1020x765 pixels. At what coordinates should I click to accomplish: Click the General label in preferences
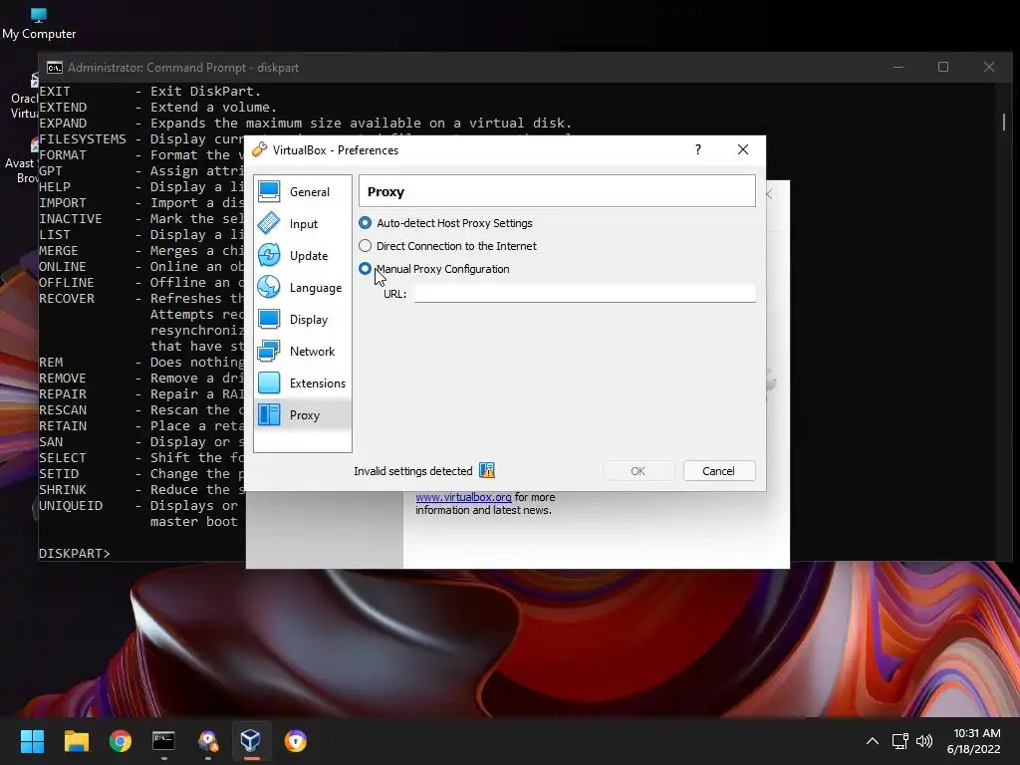click(x=310, y=192)
